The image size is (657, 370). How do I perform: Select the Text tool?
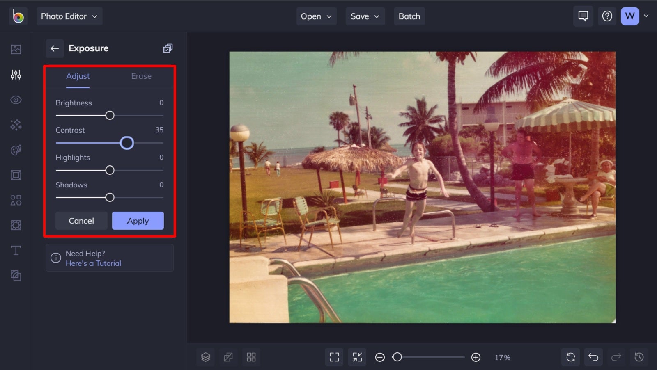16,250
